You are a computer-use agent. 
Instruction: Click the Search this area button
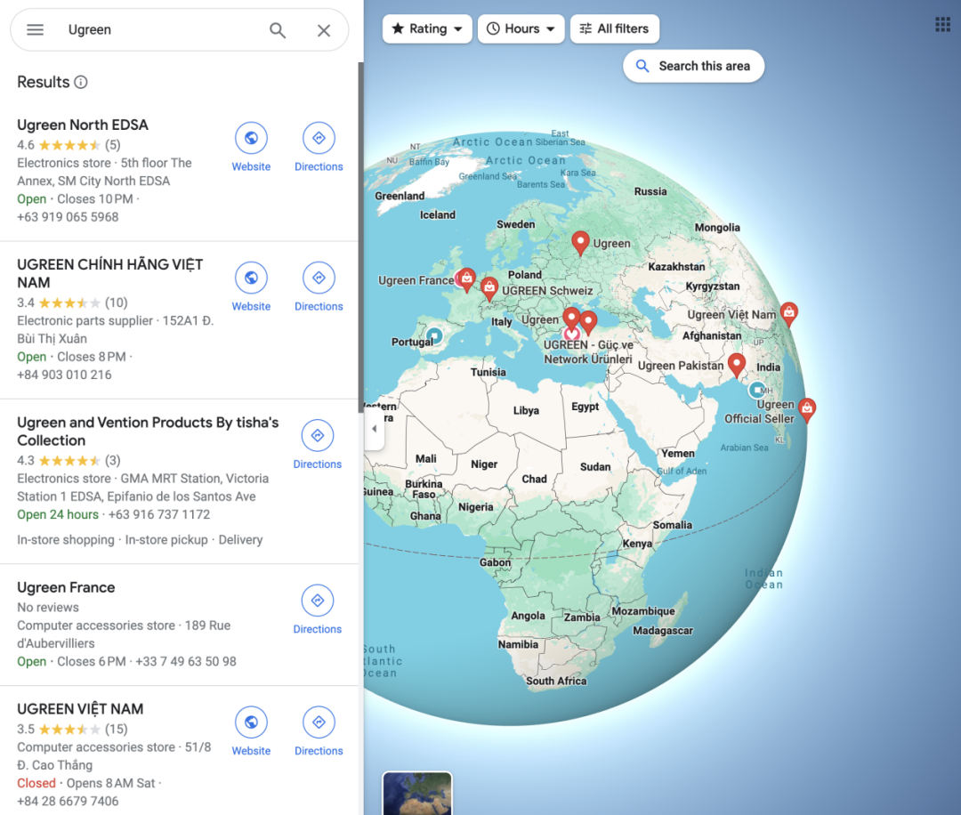[x=693, y=66]
